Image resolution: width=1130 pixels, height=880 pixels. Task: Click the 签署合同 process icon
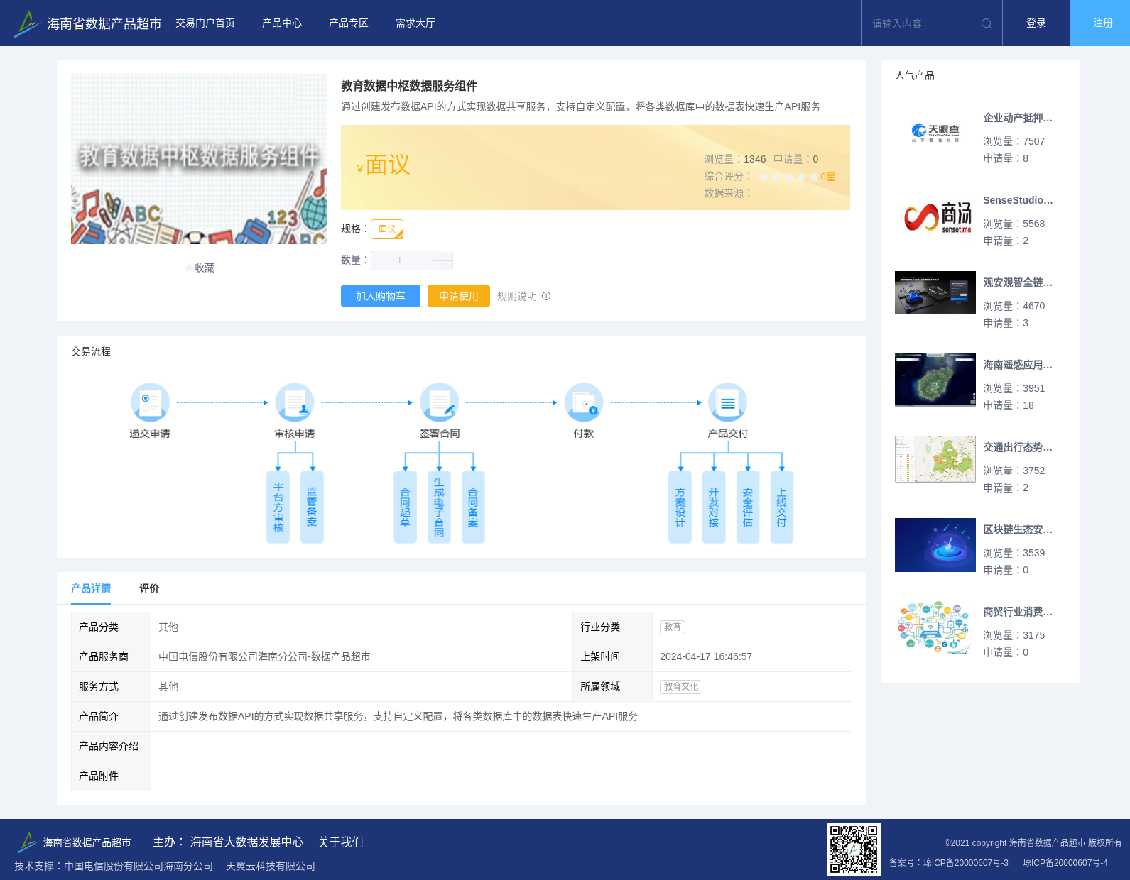(439, 402)
